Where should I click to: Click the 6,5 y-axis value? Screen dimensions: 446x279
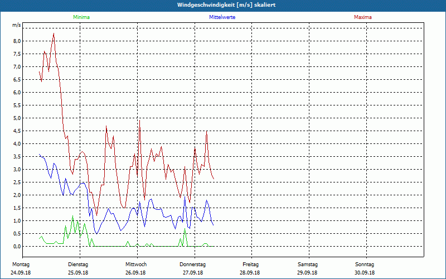point(17,79)
